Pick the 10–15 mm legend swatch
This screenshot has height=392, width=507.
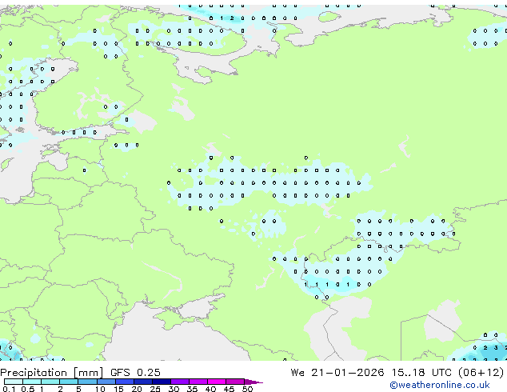[x=106, y=382]
